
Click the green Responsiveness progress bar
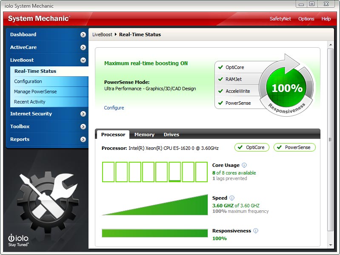tap(155, 233)
